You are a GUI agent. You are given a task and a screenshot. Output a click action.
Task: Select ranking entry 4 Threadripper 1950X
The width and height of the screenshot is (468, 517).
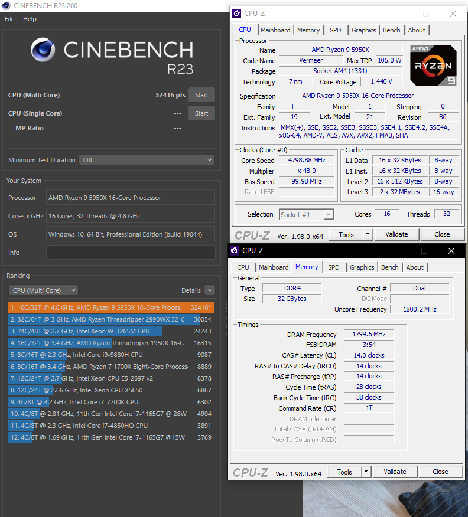point(111,343)
